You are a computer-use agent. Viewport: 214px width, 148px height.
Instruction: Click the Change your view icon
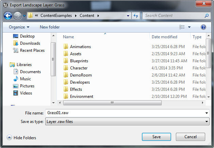pyautogui.click(x=182, y=27)
